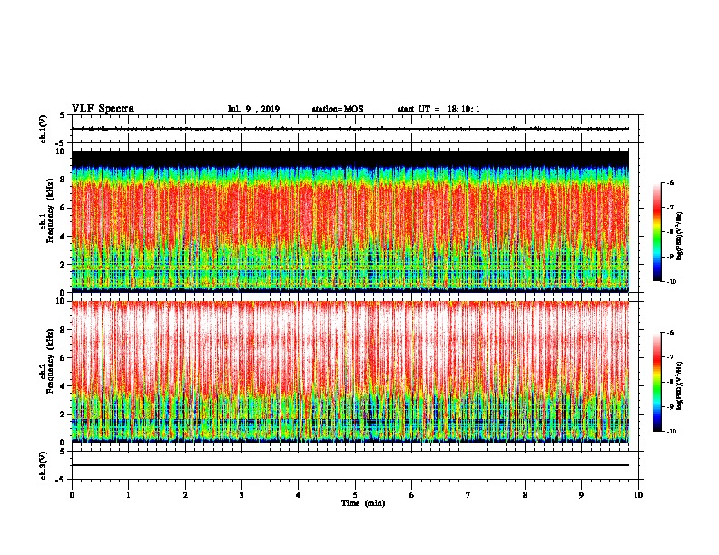Click the "station=MOS" header label

(x=338, y=109)
